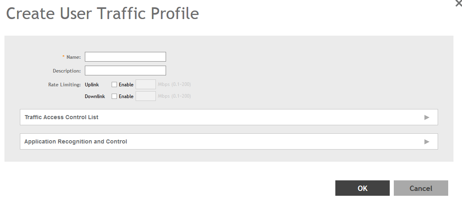Image resolution: width=462 pixels, height=199 pixels.
Task: Enable Uplink rate limiting checkbox
Action: [x=114, y=85]
